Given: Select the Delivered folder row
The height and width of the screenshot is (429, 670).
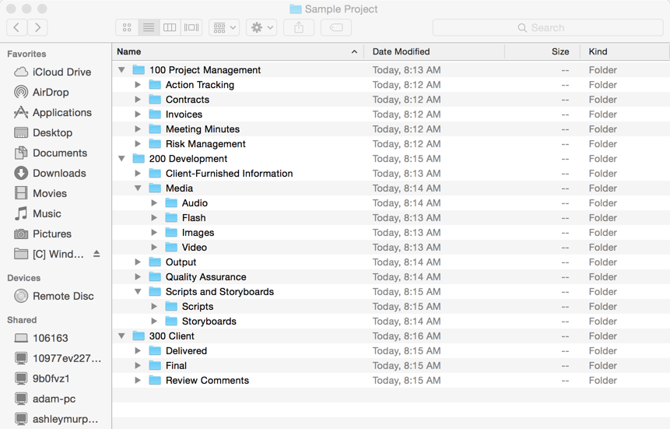Looking at the screenshot, I should [391, 350].
